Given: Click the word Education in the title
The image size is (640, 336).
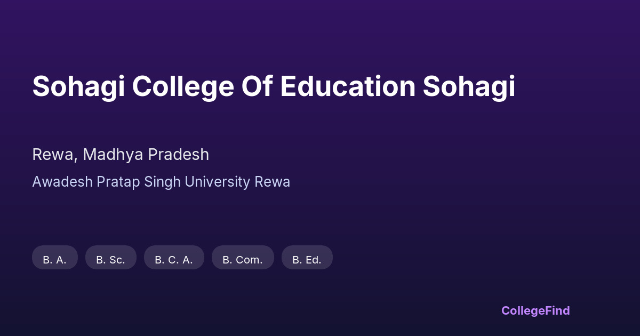Looking at the screenshot, I should 348,87.
